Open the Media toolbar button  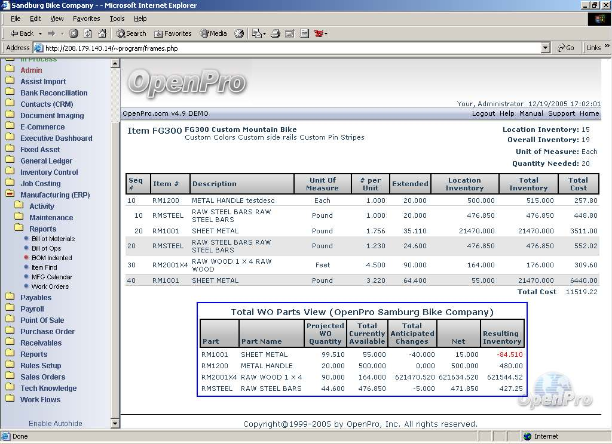(x=213, y=33)
